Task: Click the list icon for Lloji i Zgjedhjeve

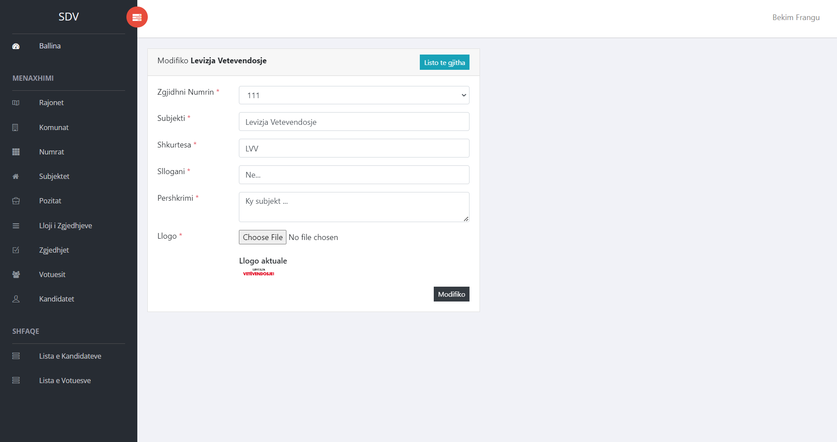Action: click(16, 226)
